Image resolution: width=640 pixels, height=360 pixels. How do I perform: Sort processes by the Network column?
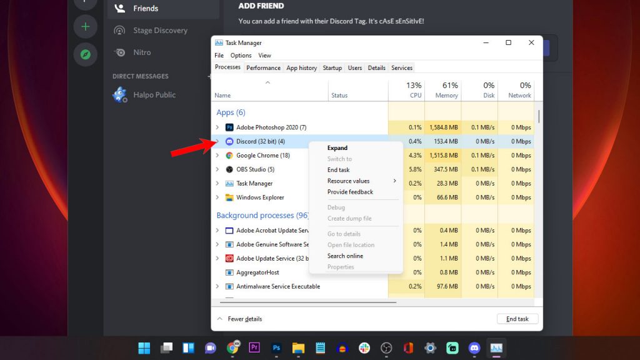[x=516, y=90]
